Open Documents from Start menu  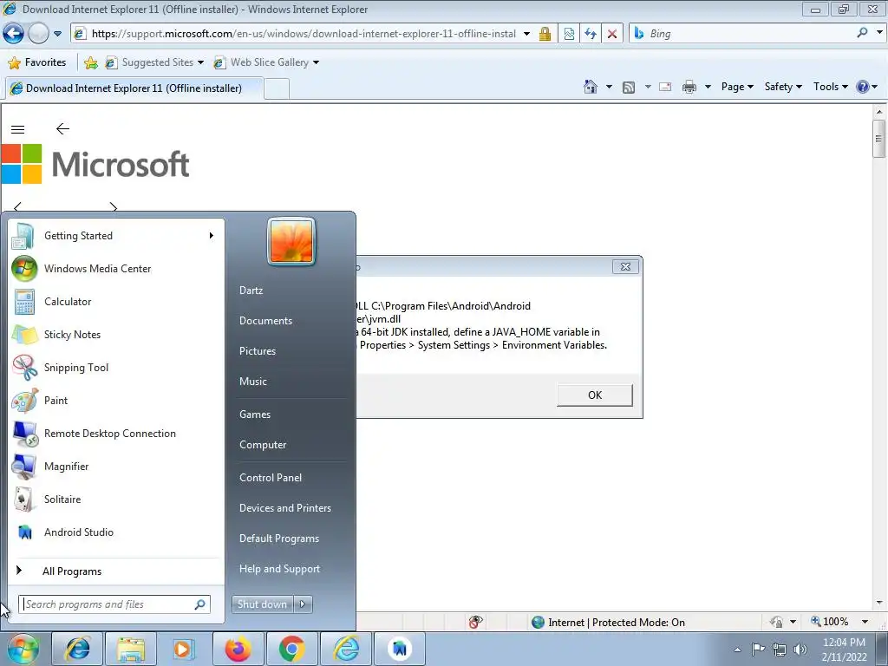pos(265,321)
